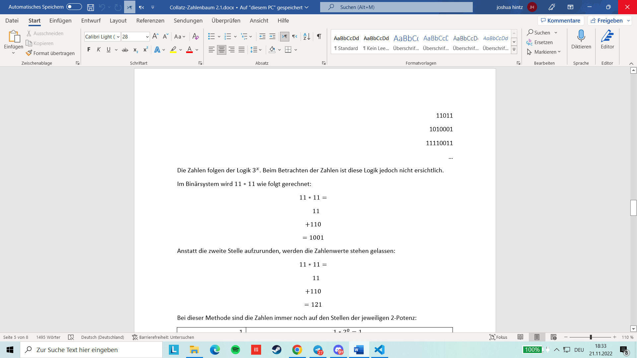Image resolution: width=637 pixels, height=358 pixels.
Task: Apply Standard style
Action: click(346, 42)
